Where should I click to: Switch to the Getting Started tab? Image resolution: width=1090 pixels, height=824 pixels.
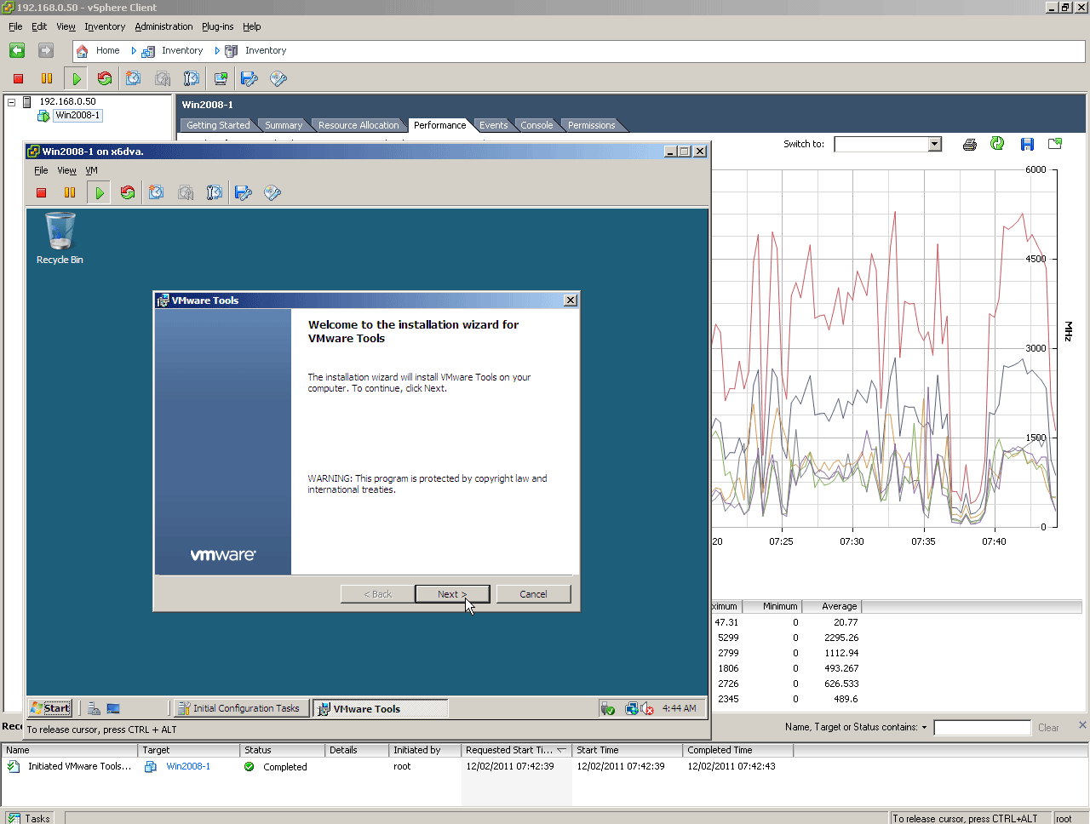pos(218,125)
